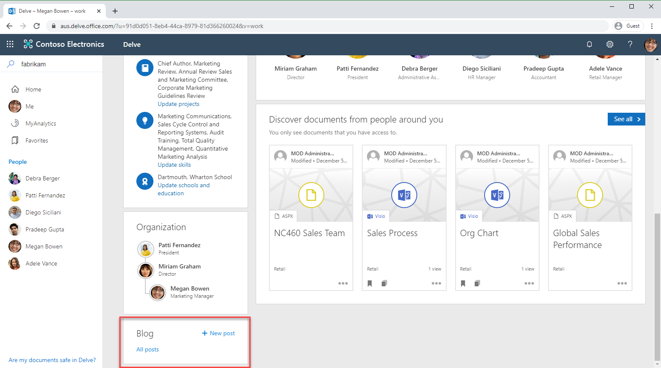
Task: Click the Visio icon on the Org Chart card
Action: (x=497, y=195)
